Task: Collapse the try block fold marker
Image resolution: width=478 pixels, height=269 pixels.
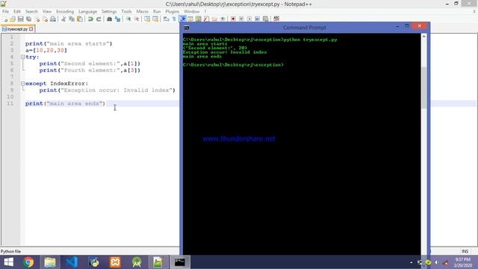Action: pyautogui.click(x=23, y=57)
